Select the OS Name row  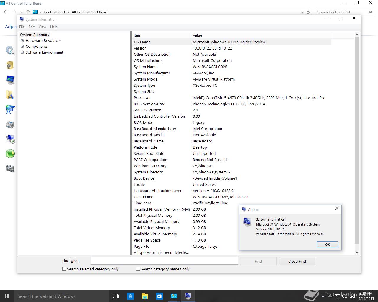pos(232,42)
